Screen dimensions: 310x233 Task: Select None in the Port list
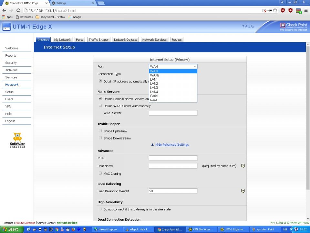pyautogui.click(x=173, y=100)
